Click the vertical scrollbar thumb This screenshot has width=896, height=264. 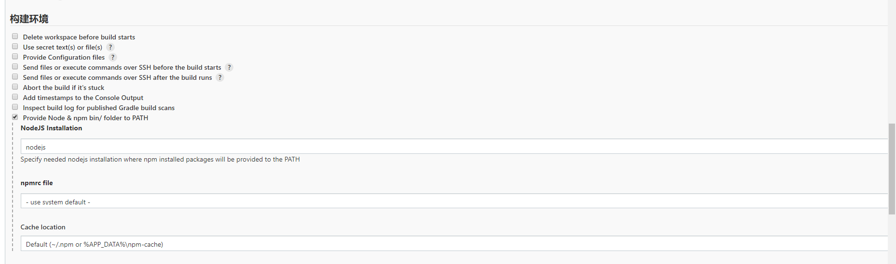pyautogui.click(x=892, y=168)
